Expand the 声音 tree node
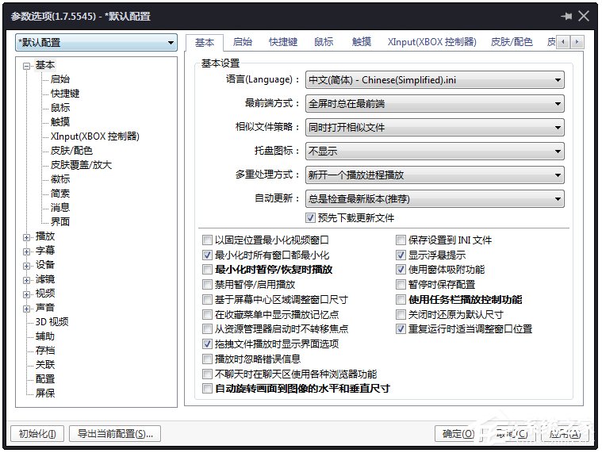The image size is (602, 453). (x=27, y=308)
